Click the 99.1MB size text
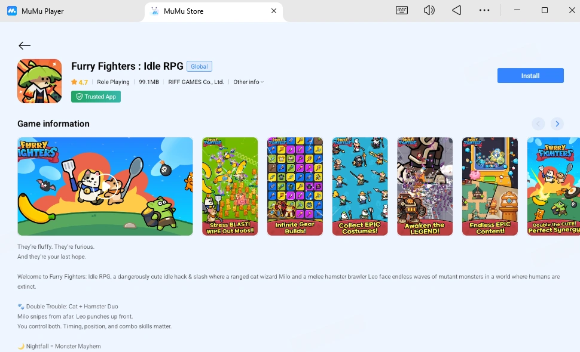The width and height of the screenshot is (580, 352). (x=149, y=82)
